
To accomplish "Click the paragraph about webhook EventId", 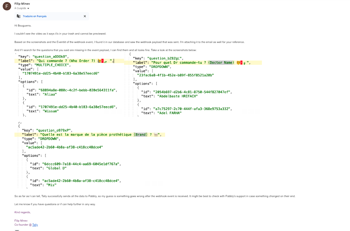I will point(129,42).
